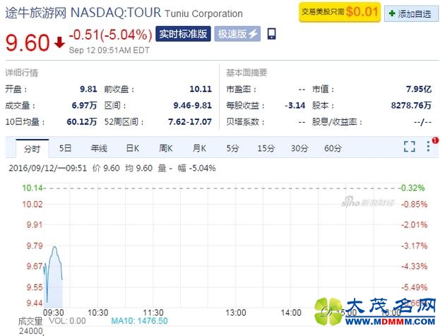This screenshot has width=445, height=336.
Task: Click the 前收盘 value 10.11
Action: (201, 89)
